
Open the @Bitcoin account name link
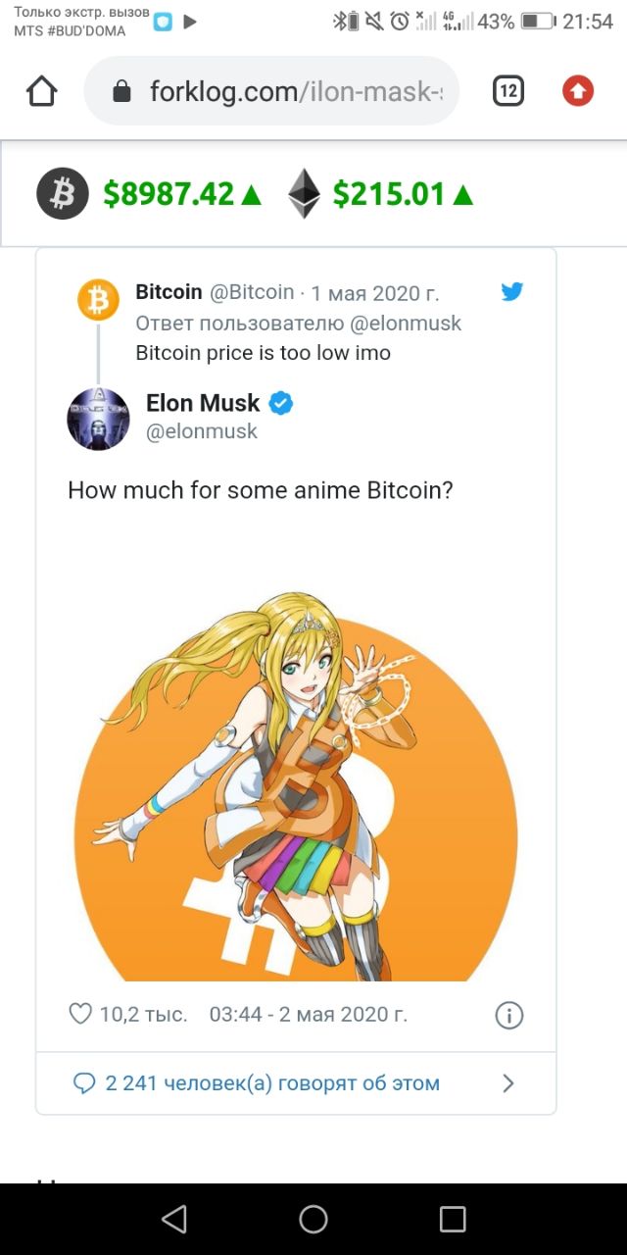pyautogui.click(x=253, y=292)
